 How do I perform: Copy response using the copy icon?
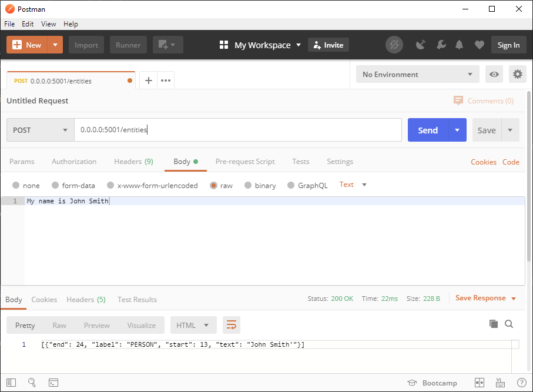tap(494, 324)
